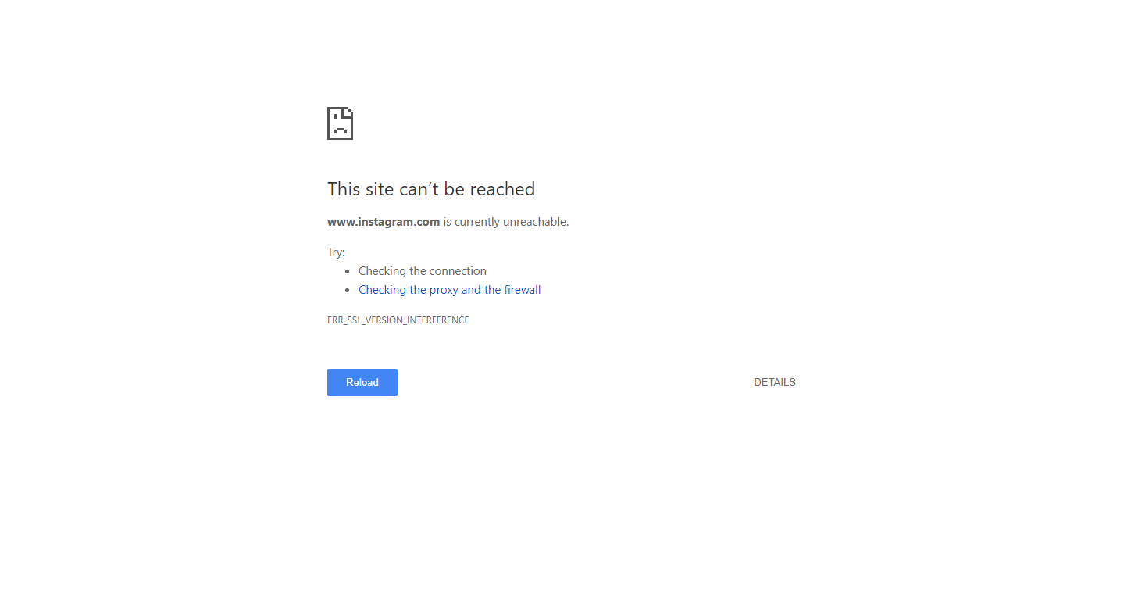Click the "is currently unreachable." text
1124x611 pixels.
pyautogui.click(x=506, y=222)
